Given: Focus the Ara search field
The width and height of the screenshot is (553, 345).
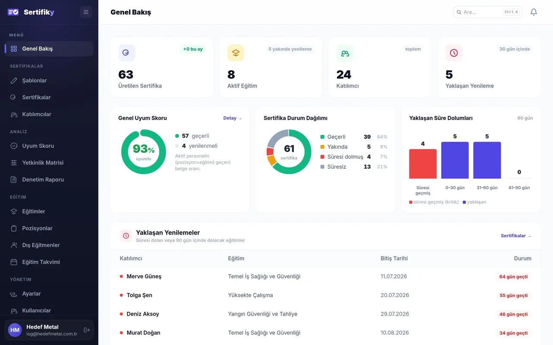Looking at the screenshot, I should (487, 12).
